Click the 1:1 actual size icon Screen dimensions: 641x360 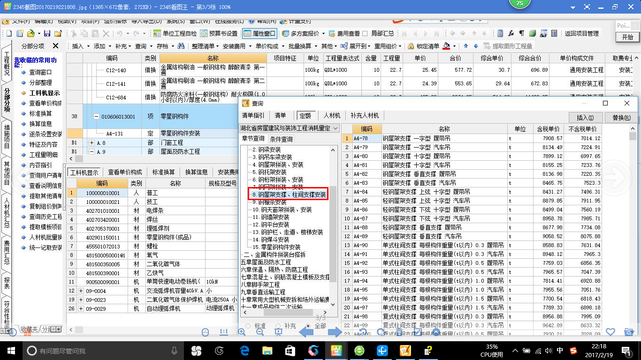224,332
